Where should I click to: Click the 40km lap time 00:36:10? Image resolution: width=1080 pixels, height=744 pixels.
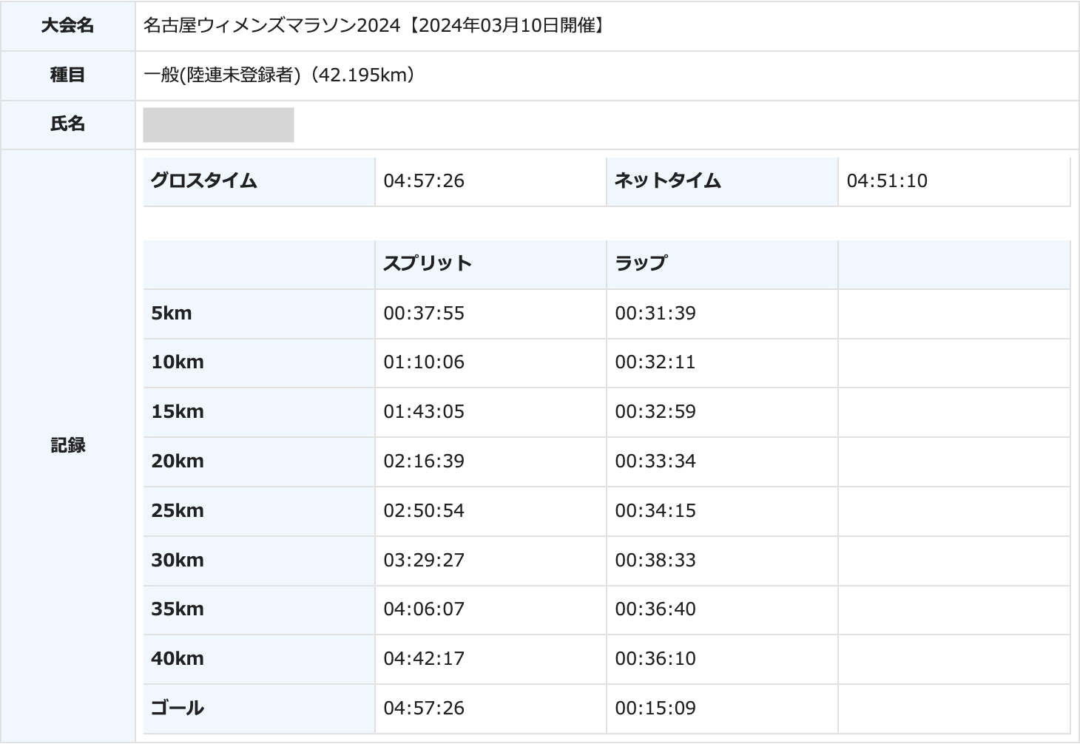655,659
